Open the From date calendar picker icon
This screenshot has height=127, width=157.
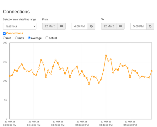(62, 26)
